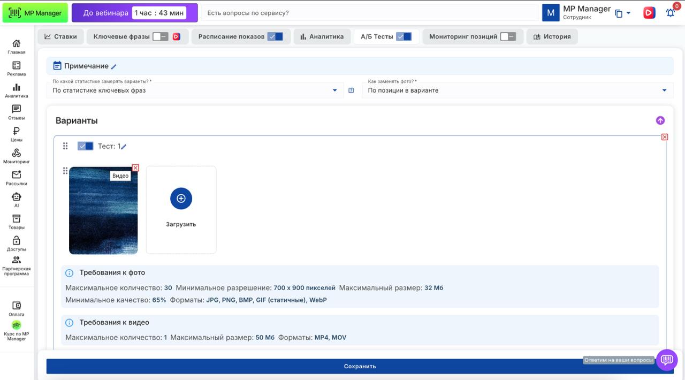This screenshot has width=685, height=380.
Task: Toggle the Тест: 1 variant switch
Action: pos(85,146)
